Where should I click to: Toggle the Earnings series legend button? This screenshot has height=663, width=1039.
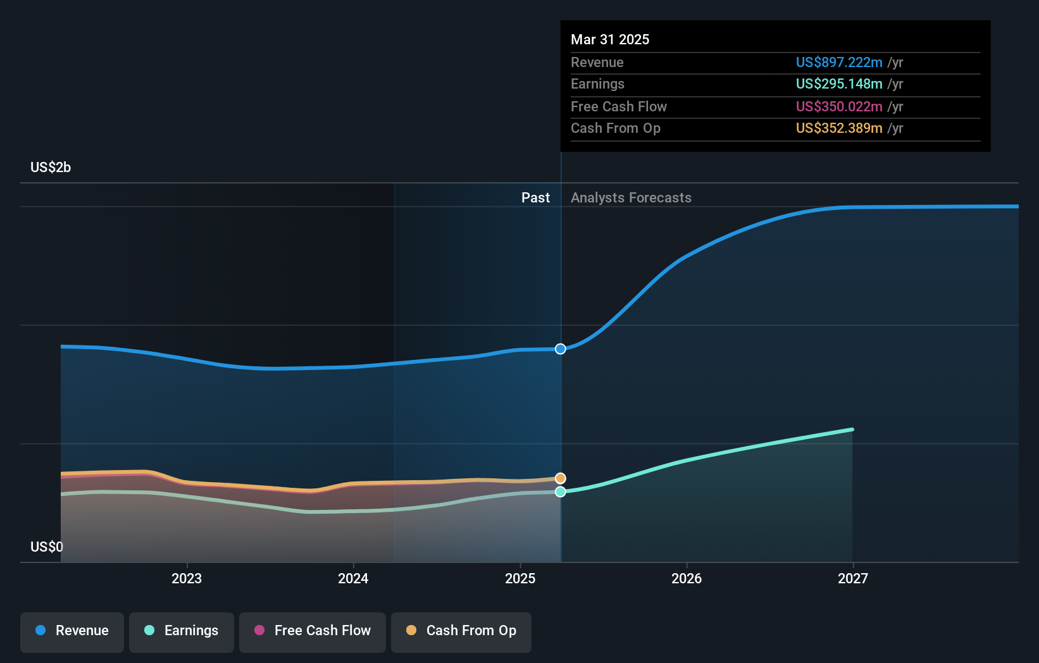pyautogui.click(x=182, y=632)
